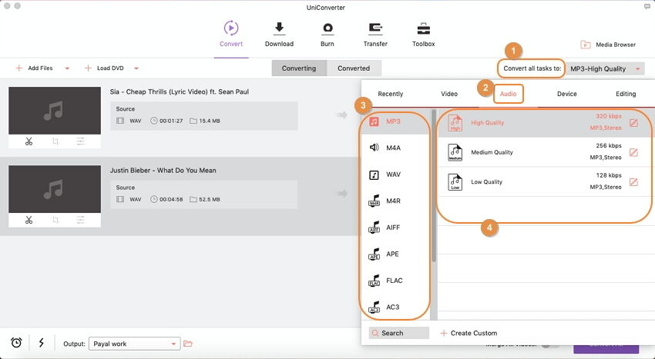Viewport: 655px width, 359px height.
Task: Open the MP3-High Quality format dropdown
Action: (x=606, y=68)
